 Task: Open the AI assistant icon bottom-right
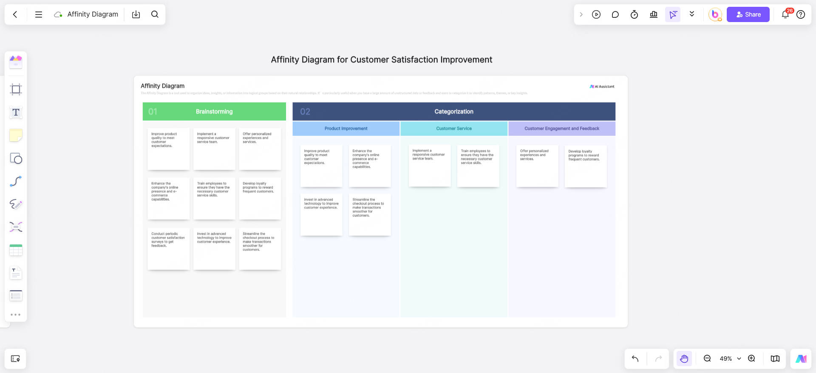[x=801, y=359]
